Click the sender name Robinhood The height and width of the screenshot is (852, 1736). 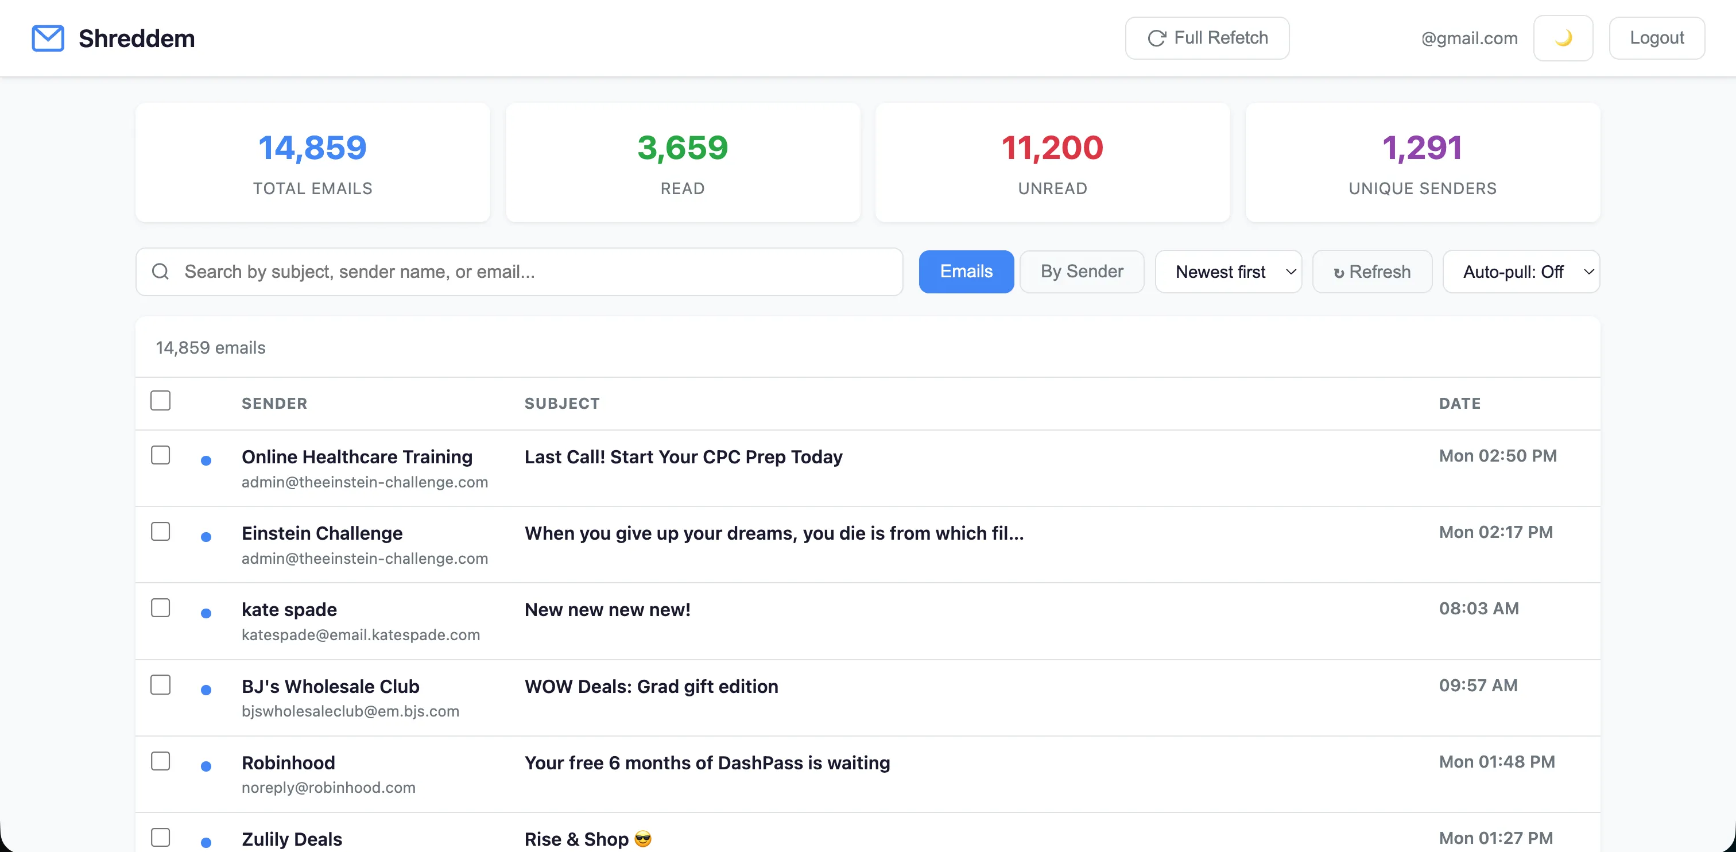click(x=288, y=762)
